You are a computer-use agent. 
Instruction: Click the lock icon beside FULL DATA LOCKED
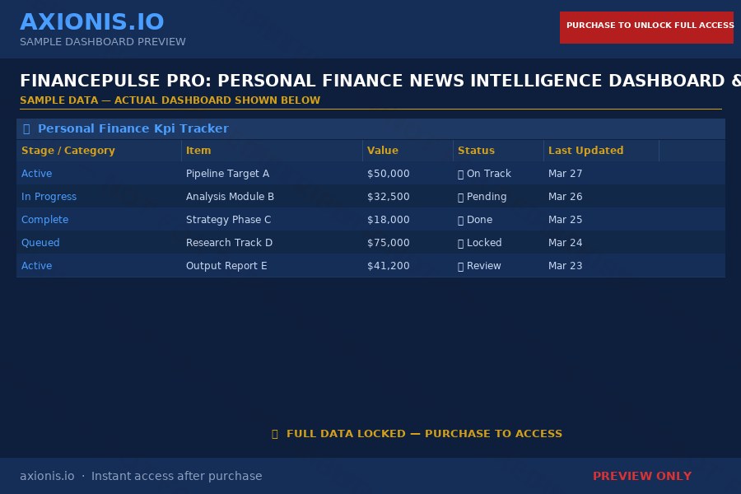coord(275,434)
